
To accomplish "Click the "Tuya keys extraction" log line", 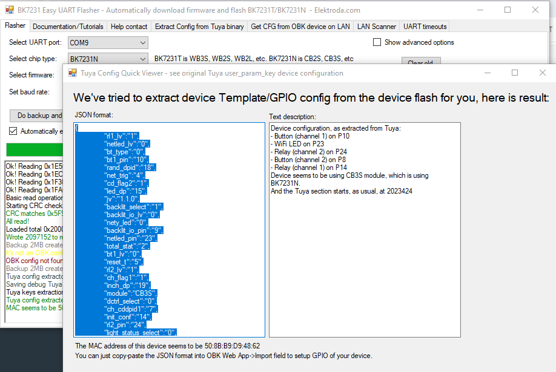I will (34, 292).
